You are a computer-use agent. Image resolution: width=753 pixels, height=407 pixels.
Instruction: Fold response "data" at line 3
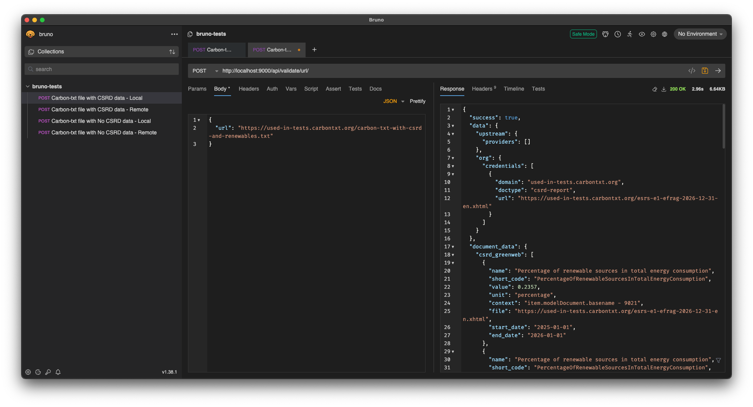453,126
